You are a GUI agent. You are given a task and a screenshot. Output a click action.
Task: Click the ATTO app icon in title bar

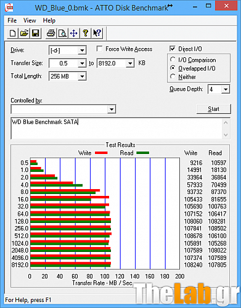coord(9,7)
